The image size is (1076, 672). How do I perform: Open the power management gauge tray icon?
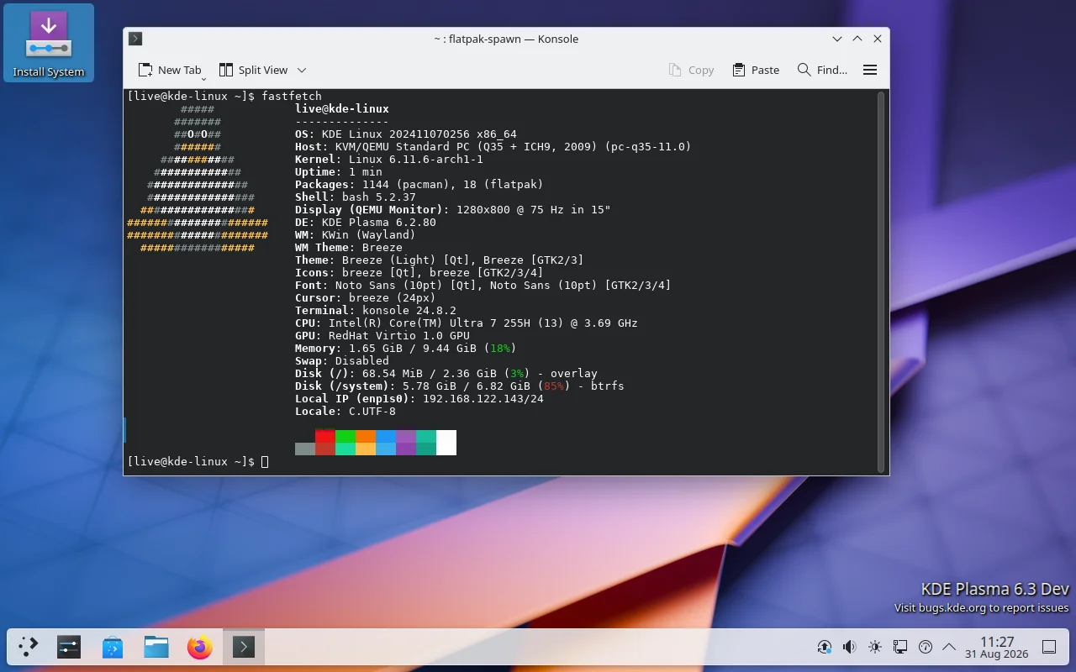[926, 647]
